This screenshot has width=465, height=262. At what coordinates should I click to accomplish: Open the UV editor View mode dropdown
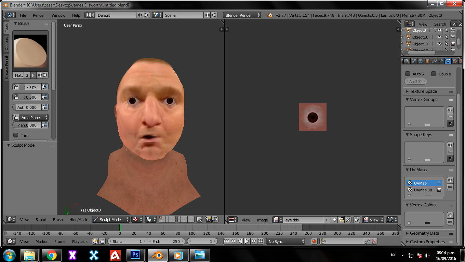(x=373, y=220)
